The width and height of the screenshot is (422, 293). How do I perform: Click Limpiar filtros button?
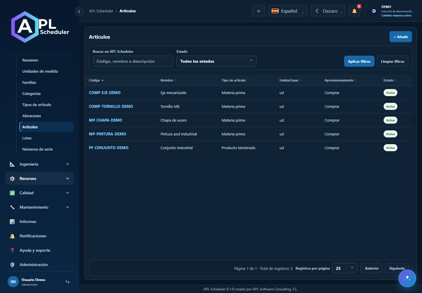(x=392, y=61)
